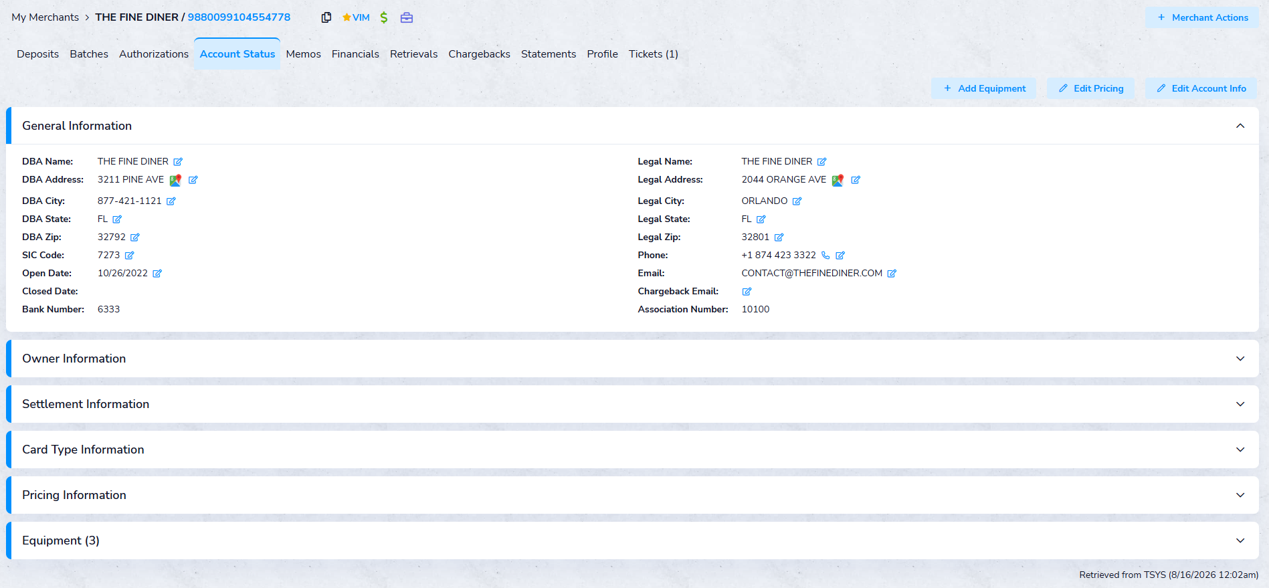Image resolution: width=1269 pixels, height=588 pixels.
Task: Edit the DBA Address field
Action: click(193, 180)
